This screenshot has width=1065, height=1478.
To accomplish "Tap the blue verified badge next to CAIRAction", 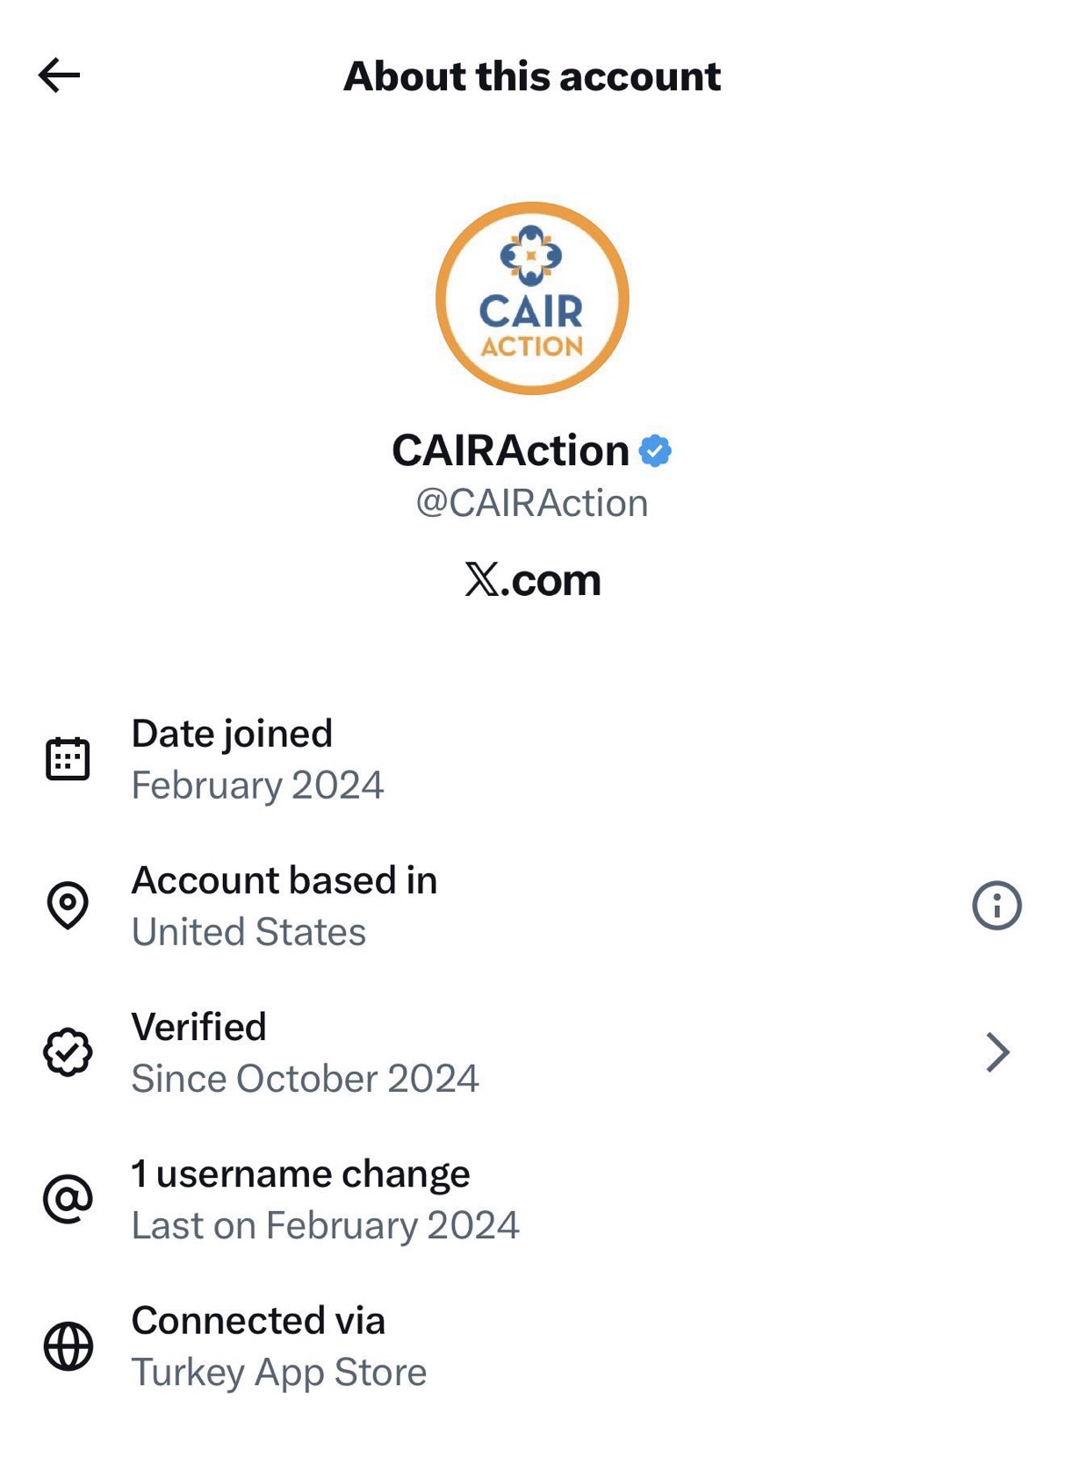I will (x=655, y=451).
